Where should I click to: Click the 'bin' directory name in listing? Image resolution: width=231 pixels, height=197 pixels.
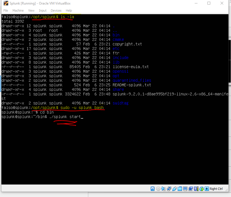tap(116, 35)
